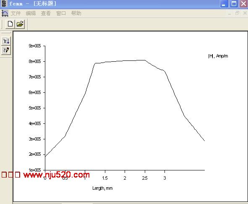Maximize the femm main window
This screenshot has height=204, width=248.
point(234,4)
